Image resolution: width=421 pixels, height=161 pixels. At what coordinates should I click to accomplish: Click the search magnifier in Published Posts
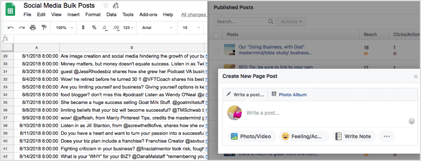[270, 22]
